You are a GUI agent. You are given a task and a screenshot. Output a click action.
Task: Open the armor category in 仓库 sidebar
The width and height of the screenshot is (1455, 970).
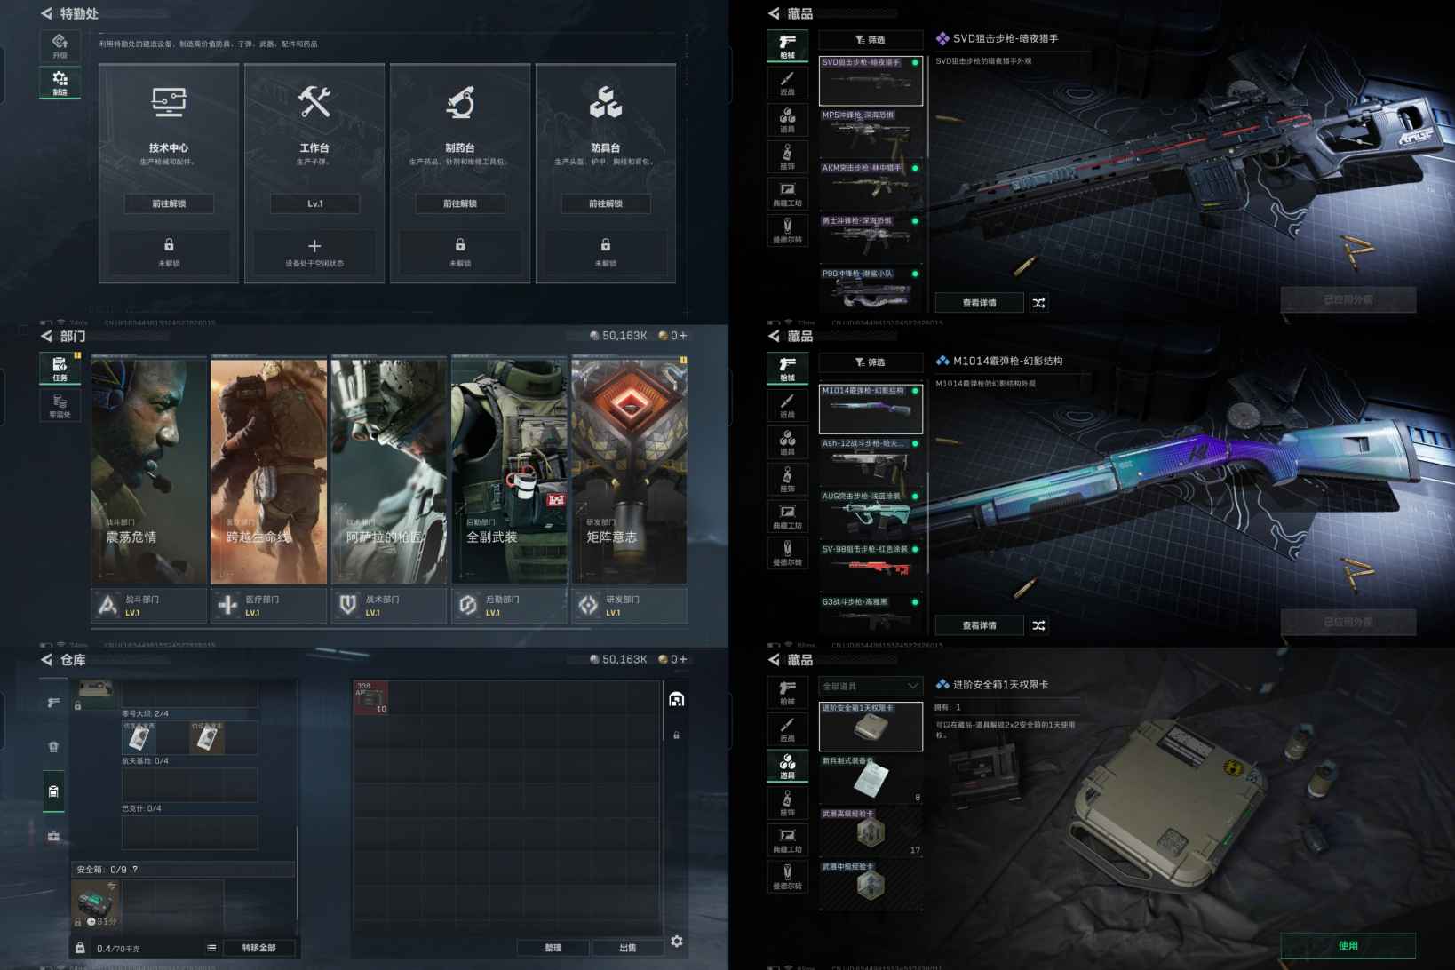tap(53, 747)
